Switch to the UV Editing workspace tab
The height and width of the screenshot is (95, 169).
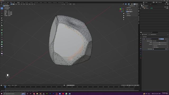click(x=31, y=2)
